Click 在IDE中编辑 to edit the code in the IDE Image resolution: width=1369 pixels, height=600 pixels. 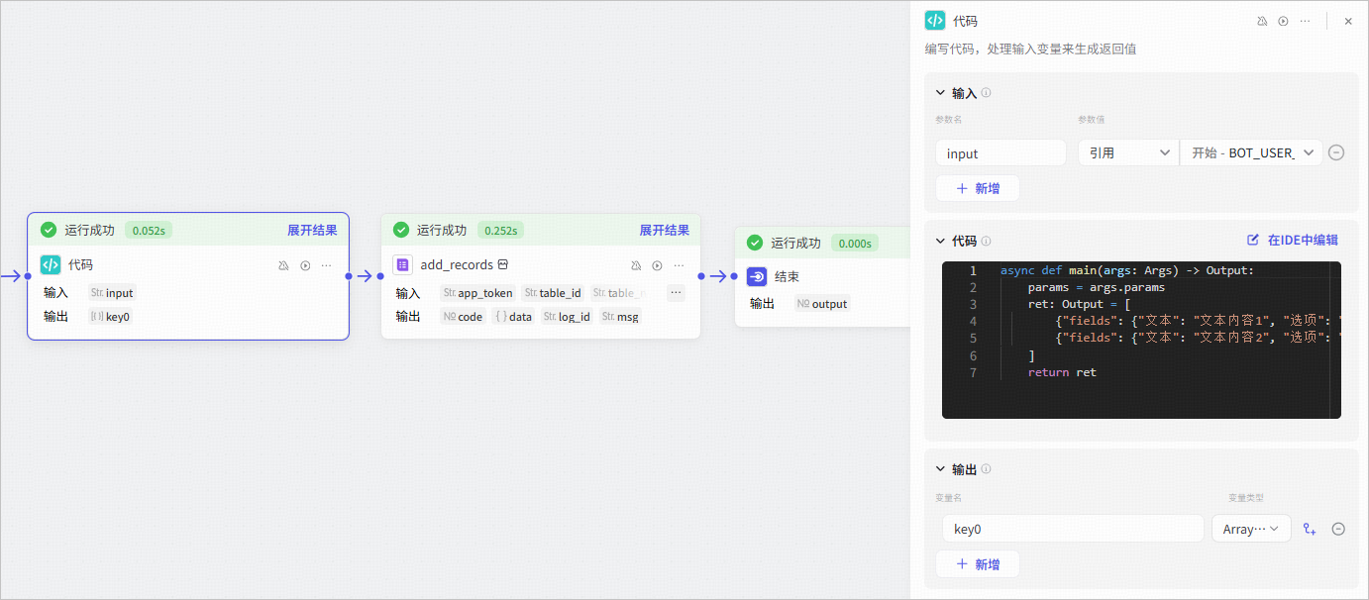(1292, 240)
